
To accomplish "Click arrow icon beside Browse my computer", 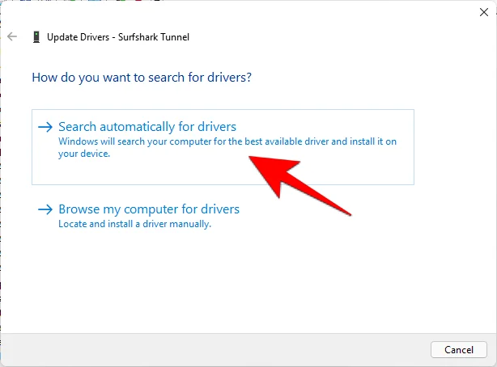I will (45, 209).
